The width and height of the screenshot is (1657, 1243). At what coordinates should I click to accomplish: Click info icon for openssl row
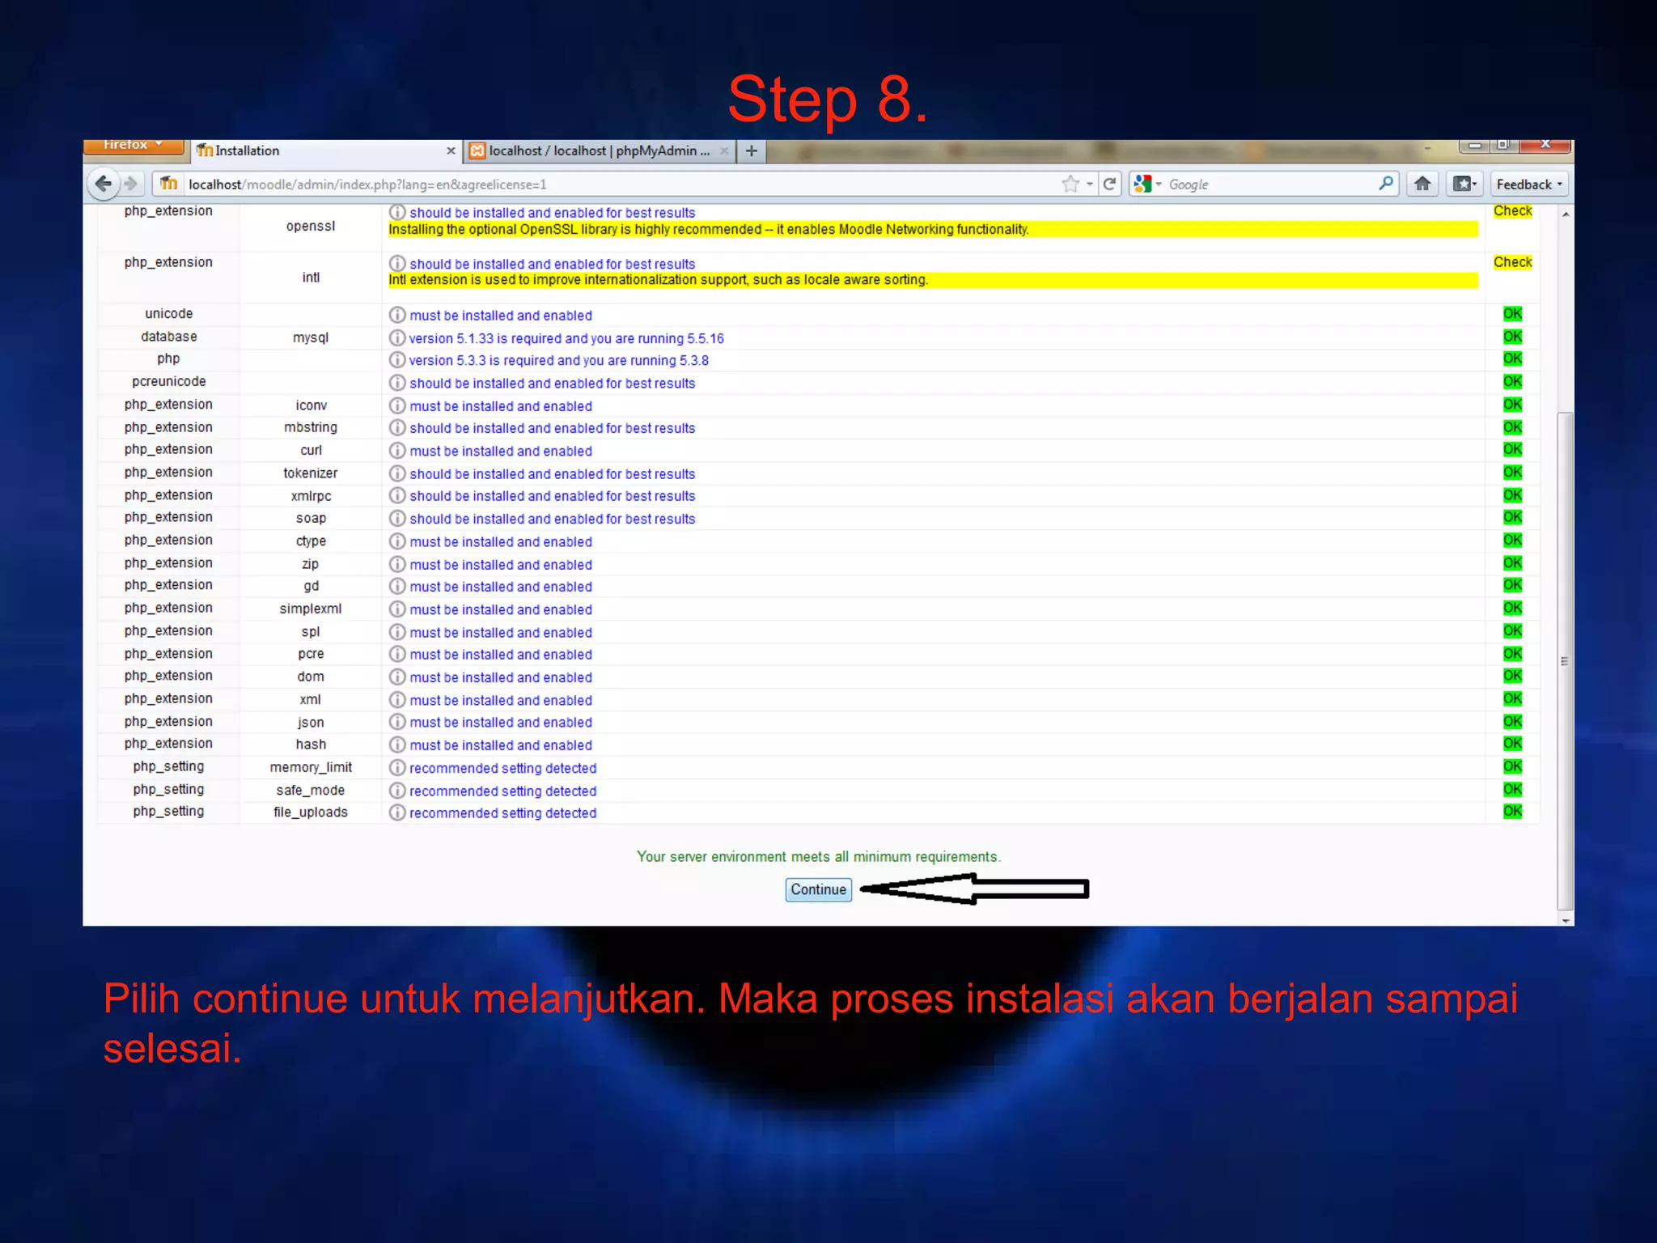tap(397, 212)
